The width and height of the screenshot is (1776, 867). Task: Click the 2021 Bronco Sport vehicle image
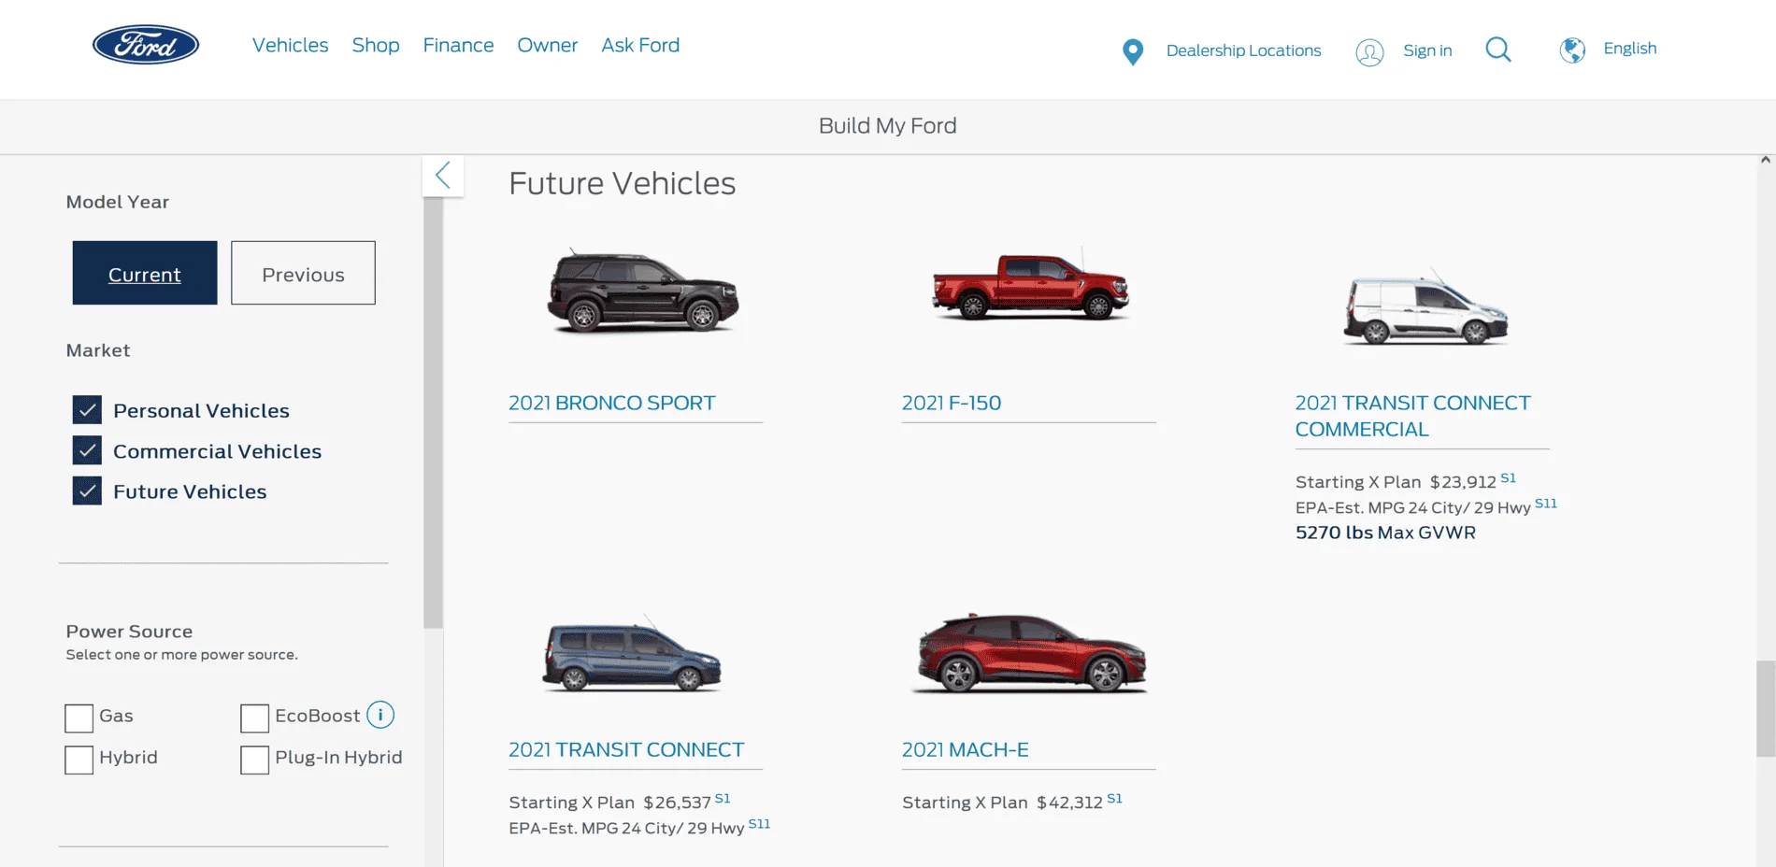pyautogui.click(x=643, y=291)
